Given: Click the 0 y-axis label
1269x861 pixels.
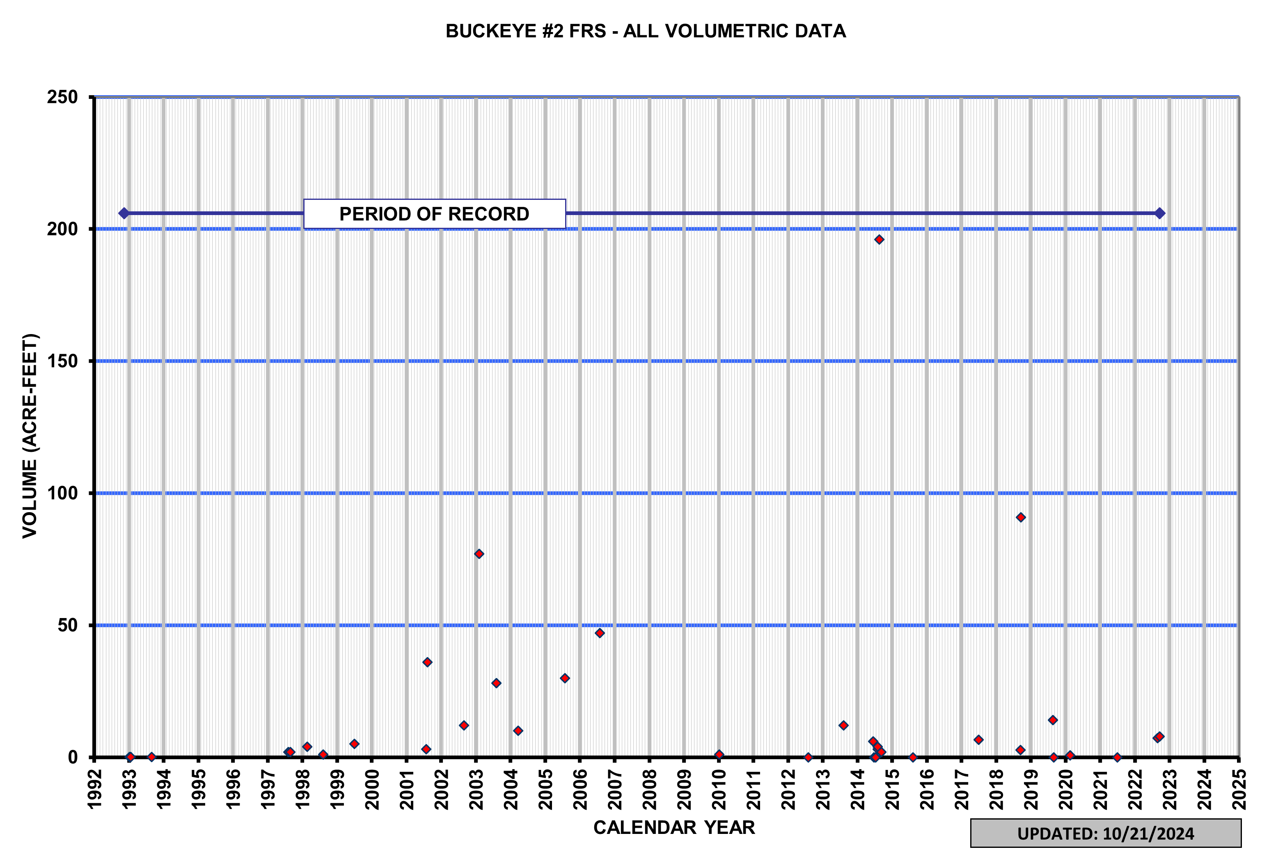Looking at the screenshot, I should pyautogui.click(x=73, y=758).
